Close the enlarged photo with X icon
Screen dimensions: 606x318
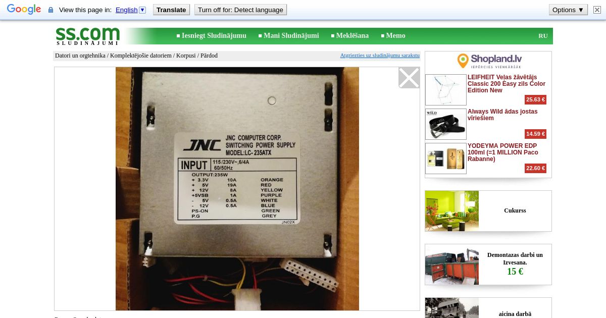pyautogui.click(x=409, y=78)
